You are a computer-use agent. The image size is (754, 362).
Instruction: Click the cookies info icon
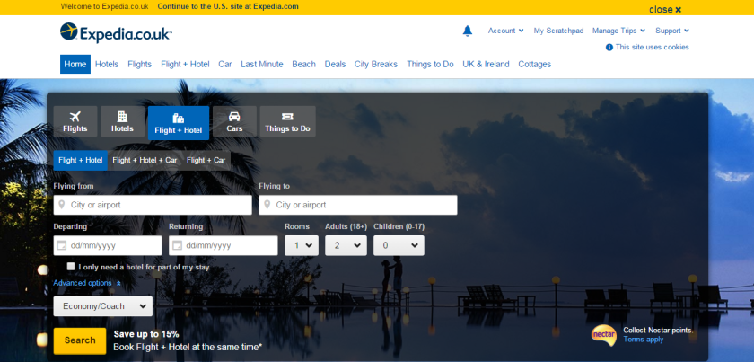point(609,48)
